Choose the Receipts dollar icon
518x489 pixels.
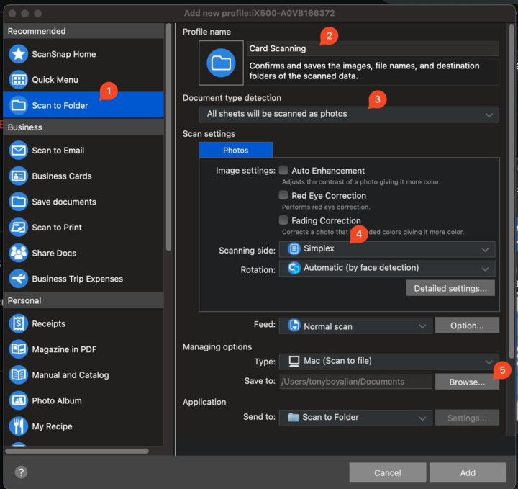coord(19,323)
